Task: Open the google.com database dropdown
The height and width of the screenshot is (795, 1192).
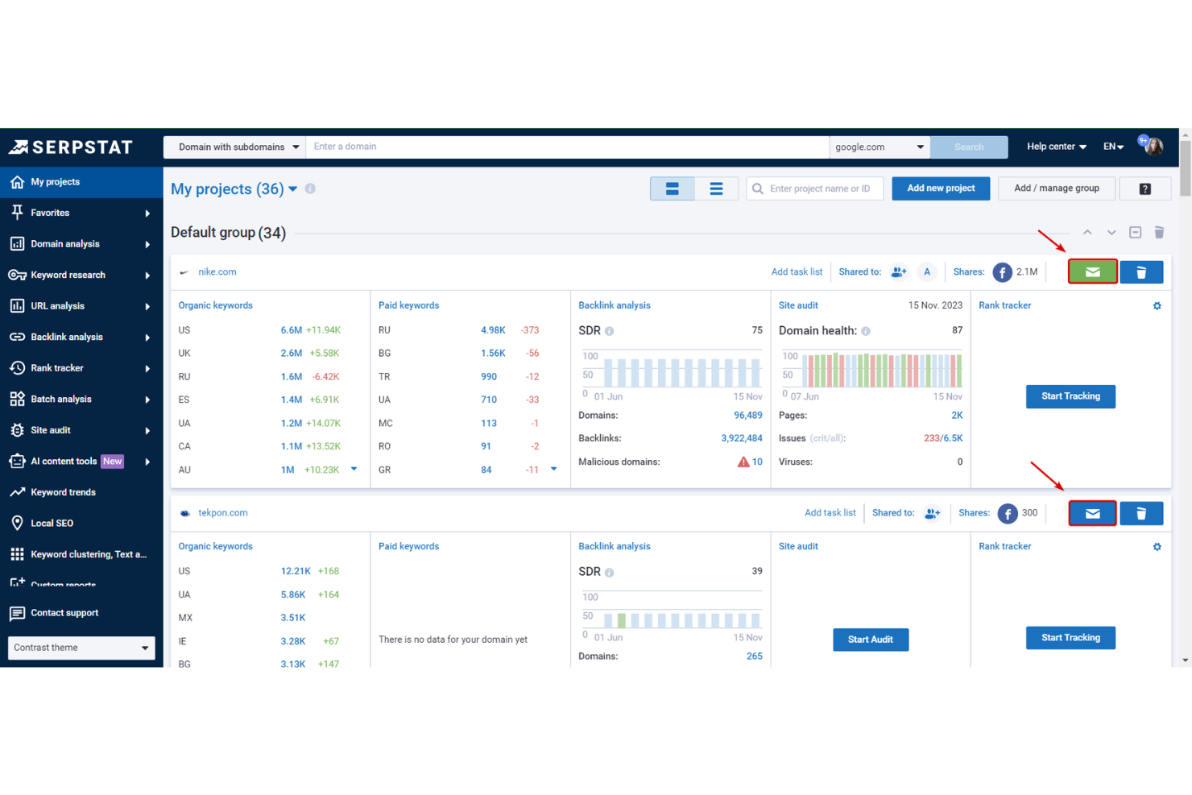Action: tap(880, 147)
